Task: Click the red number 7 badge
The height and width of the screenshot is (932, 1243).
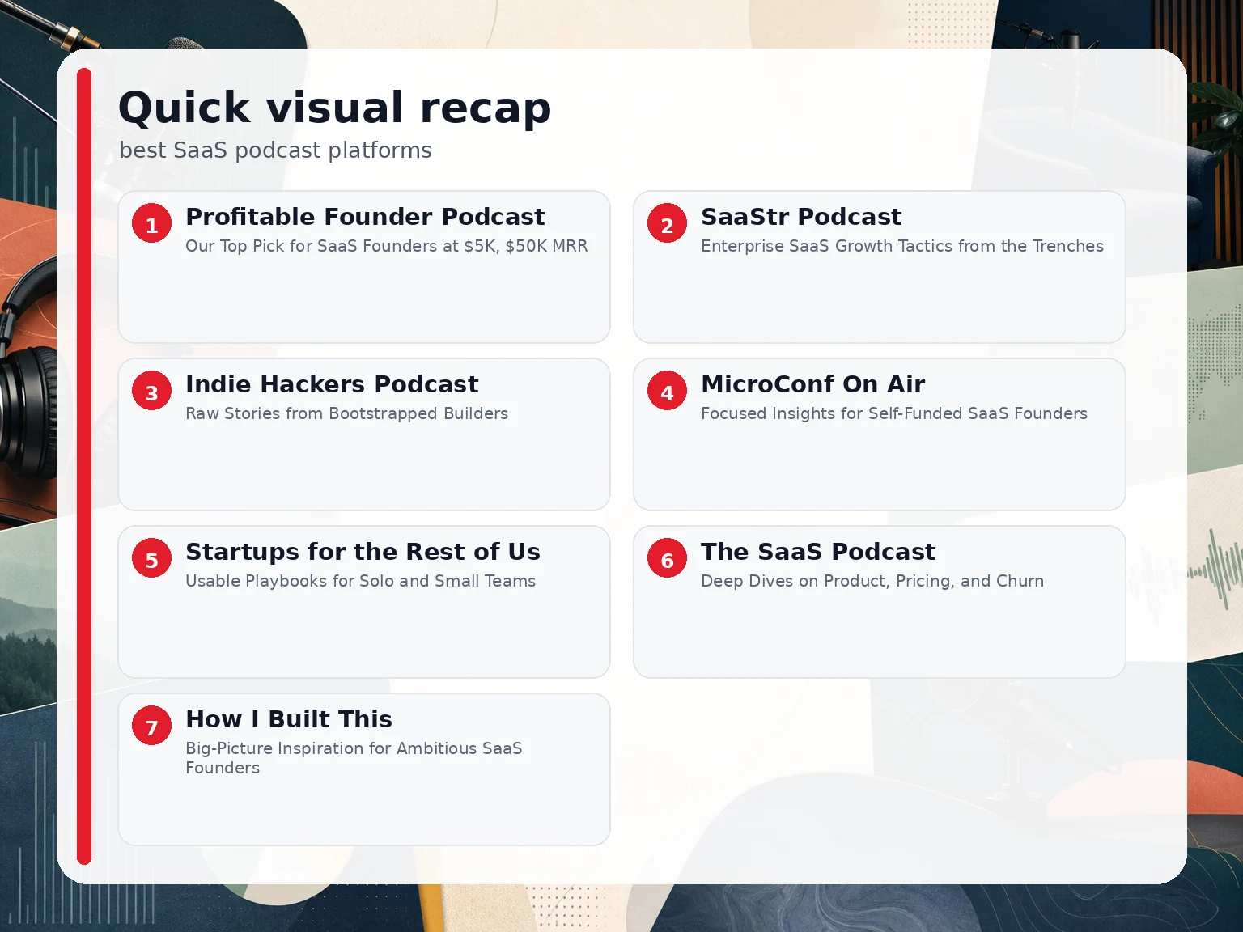Action: coord(151,727)
